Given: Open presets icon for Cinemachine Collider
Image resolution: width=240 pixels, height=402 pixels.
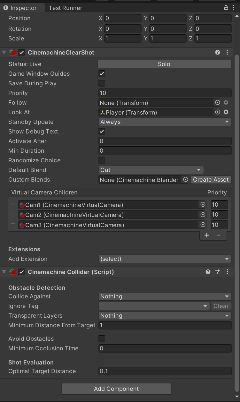Looking at the screenshot, I should [218, 272].
